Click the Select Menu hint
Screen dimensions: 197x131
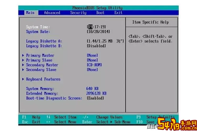coord(65,122)
